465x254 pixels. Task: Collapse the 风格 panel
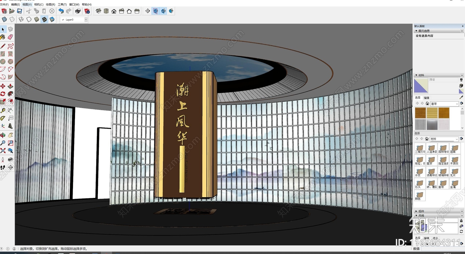416,216
